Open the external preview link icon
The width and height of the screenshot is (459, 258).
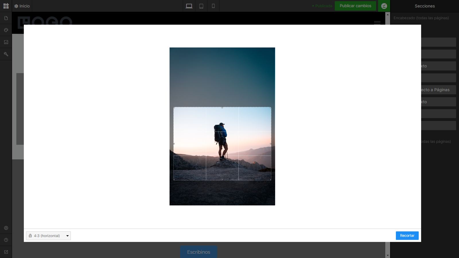point(6,252)
